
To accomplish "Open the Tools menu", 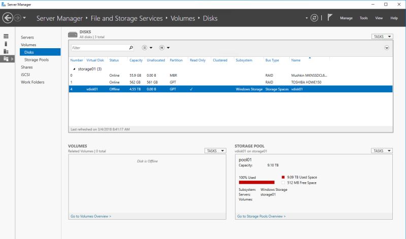I will pos(363,18).
